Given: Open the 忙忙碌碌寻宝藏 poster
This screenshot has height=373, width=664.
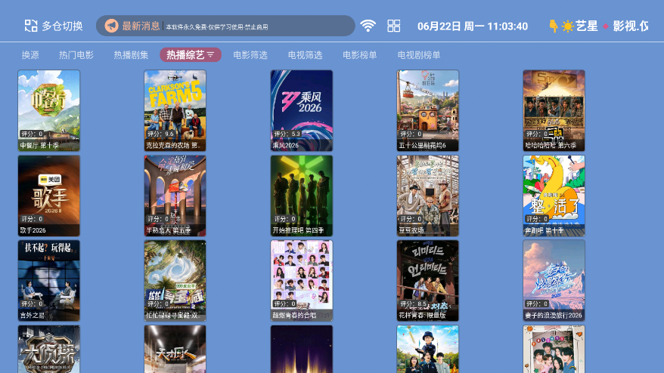Looking at the screenshot, I should pyautogui.click(x=175, y=280).
